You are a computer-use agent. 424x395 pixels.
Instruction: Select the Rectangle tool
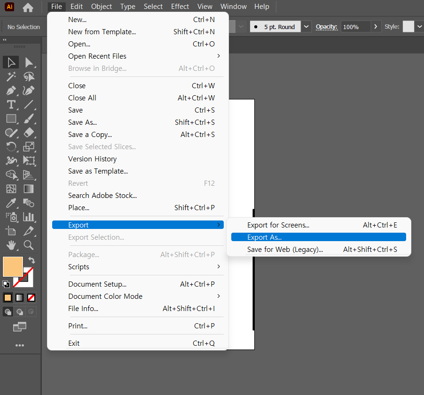11,119
